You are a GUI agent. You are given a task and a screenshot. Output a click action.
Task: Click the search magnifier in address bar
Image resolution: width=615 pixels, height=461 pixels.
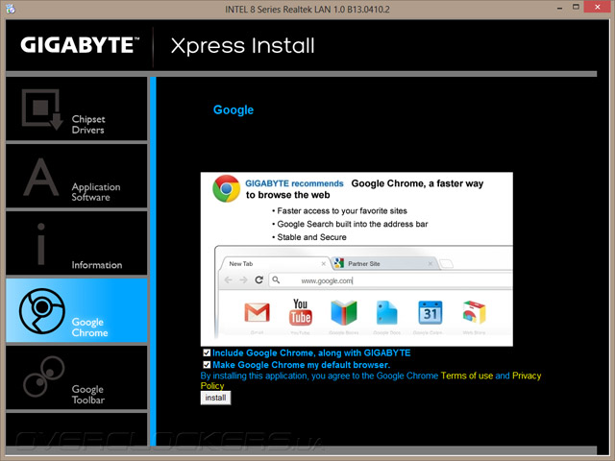(x=276, y=279)
